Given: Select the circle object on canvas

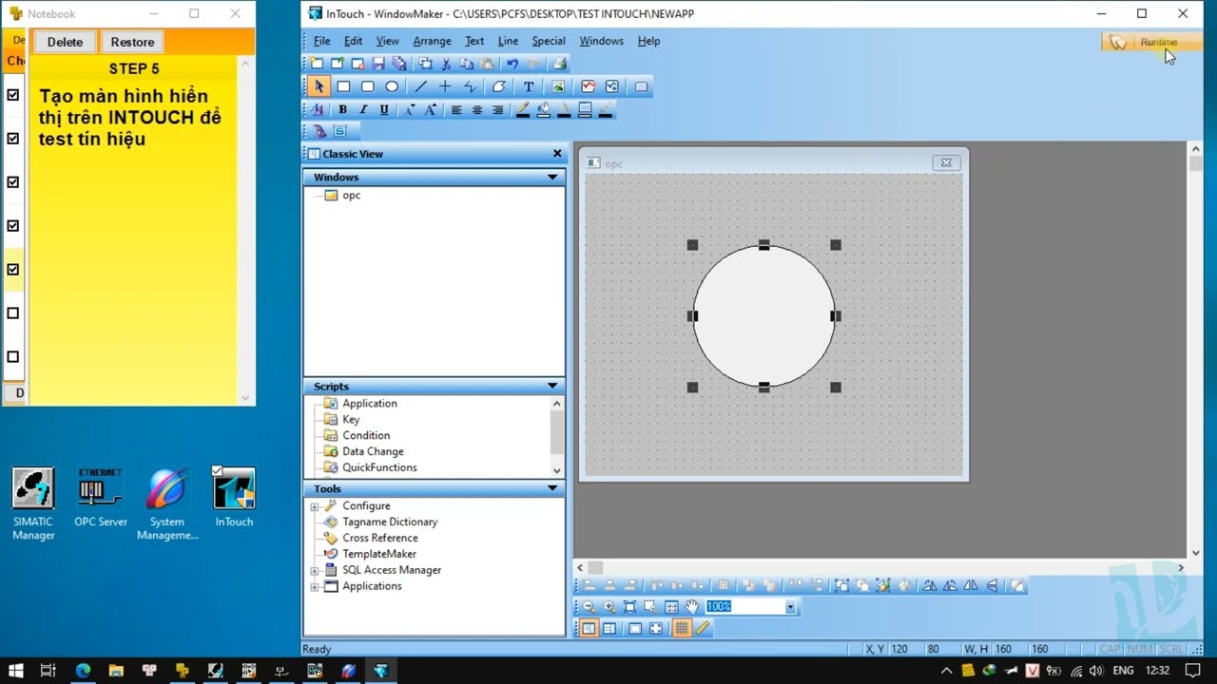Looking at the screenshot, I should [x=763, y=316].
